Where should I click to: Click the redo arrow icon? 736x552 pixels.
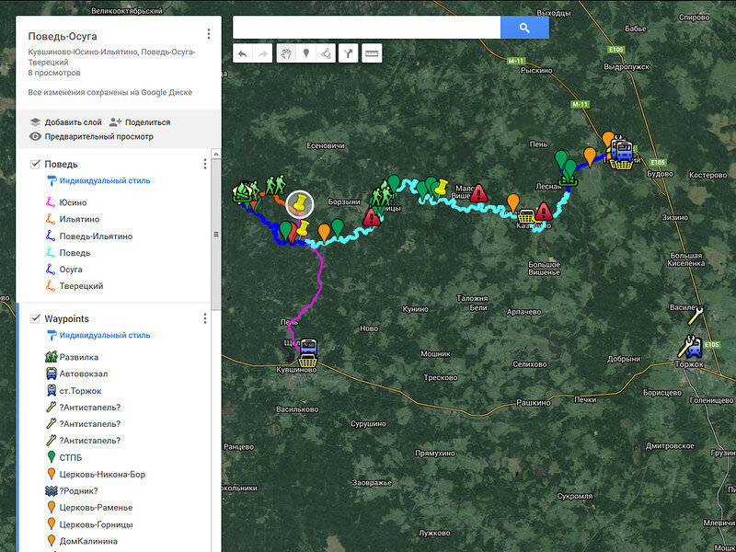pos(263,53)
